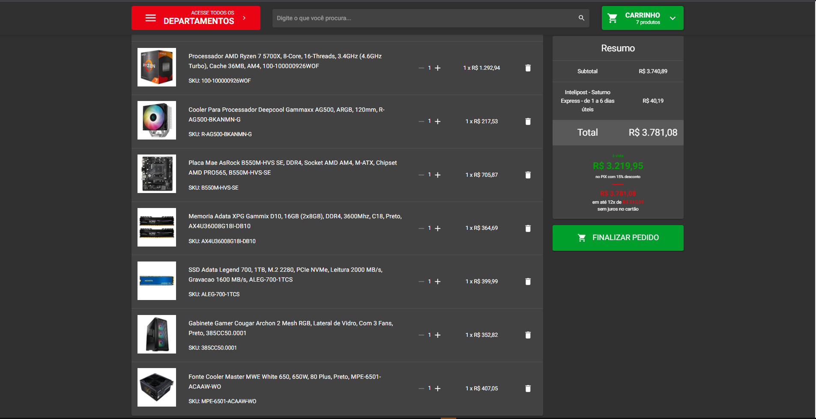Open the Deepcool AG500 cooler thumbnail

[x=157, y=120]
